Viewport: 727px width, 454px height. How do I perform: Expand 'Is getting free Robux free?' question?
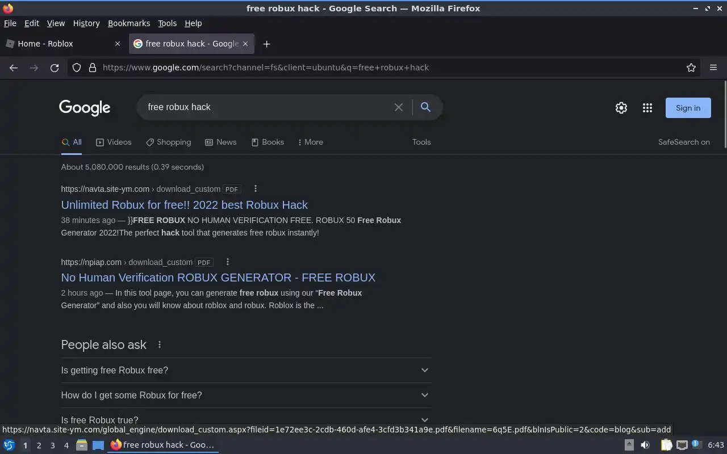click(x=246, y=371)
